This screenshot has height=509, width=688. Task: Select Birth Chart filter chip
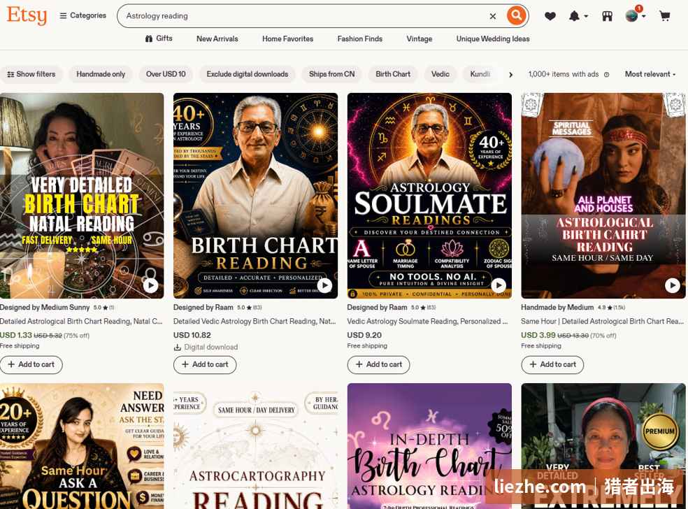point(393,74)
